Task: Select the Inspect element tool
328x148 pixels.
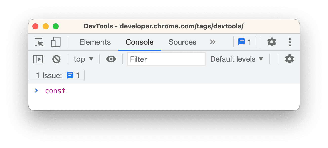Action: pos(38,42)
